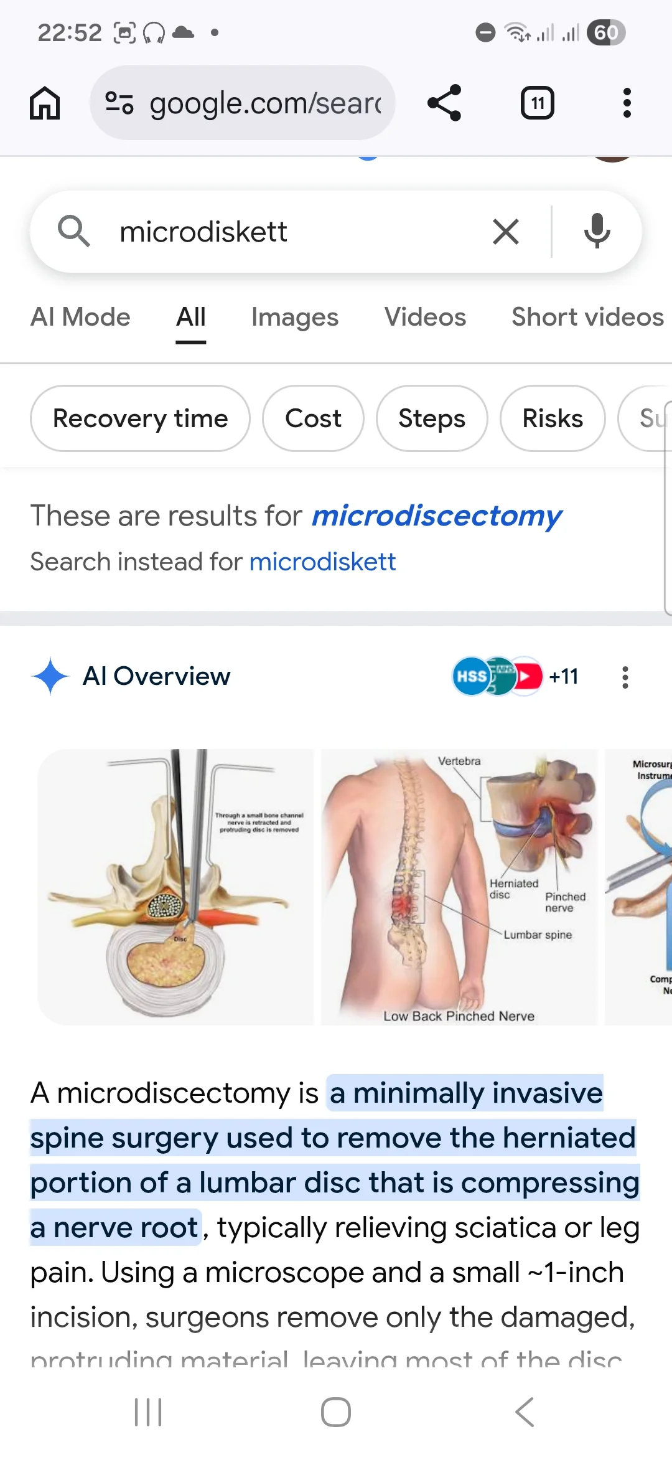Image resolution: width=672 pixels, height=1457 pixels.
Task: Tap the Chrome home icon
Action: (45, 103)
